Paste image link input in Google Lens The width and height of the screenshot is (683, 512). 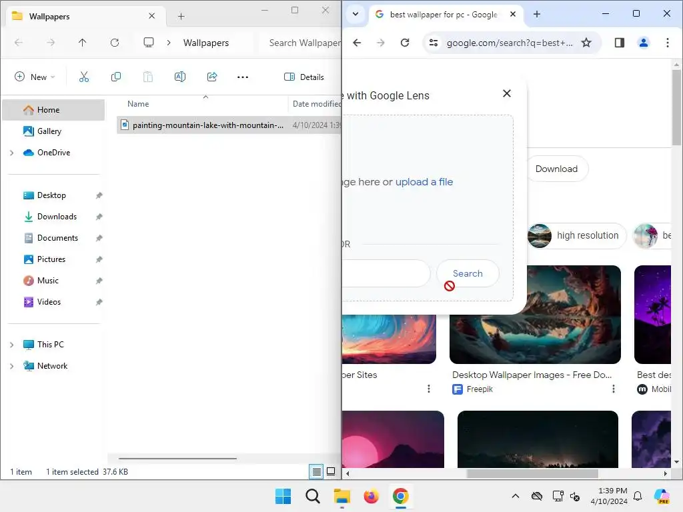(x=386, y=273)
